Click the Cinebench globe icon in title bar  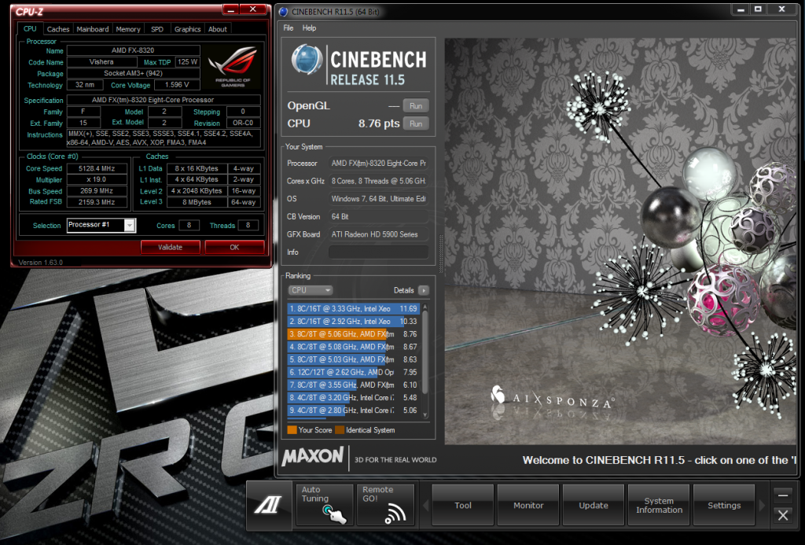tap(283, 11)
